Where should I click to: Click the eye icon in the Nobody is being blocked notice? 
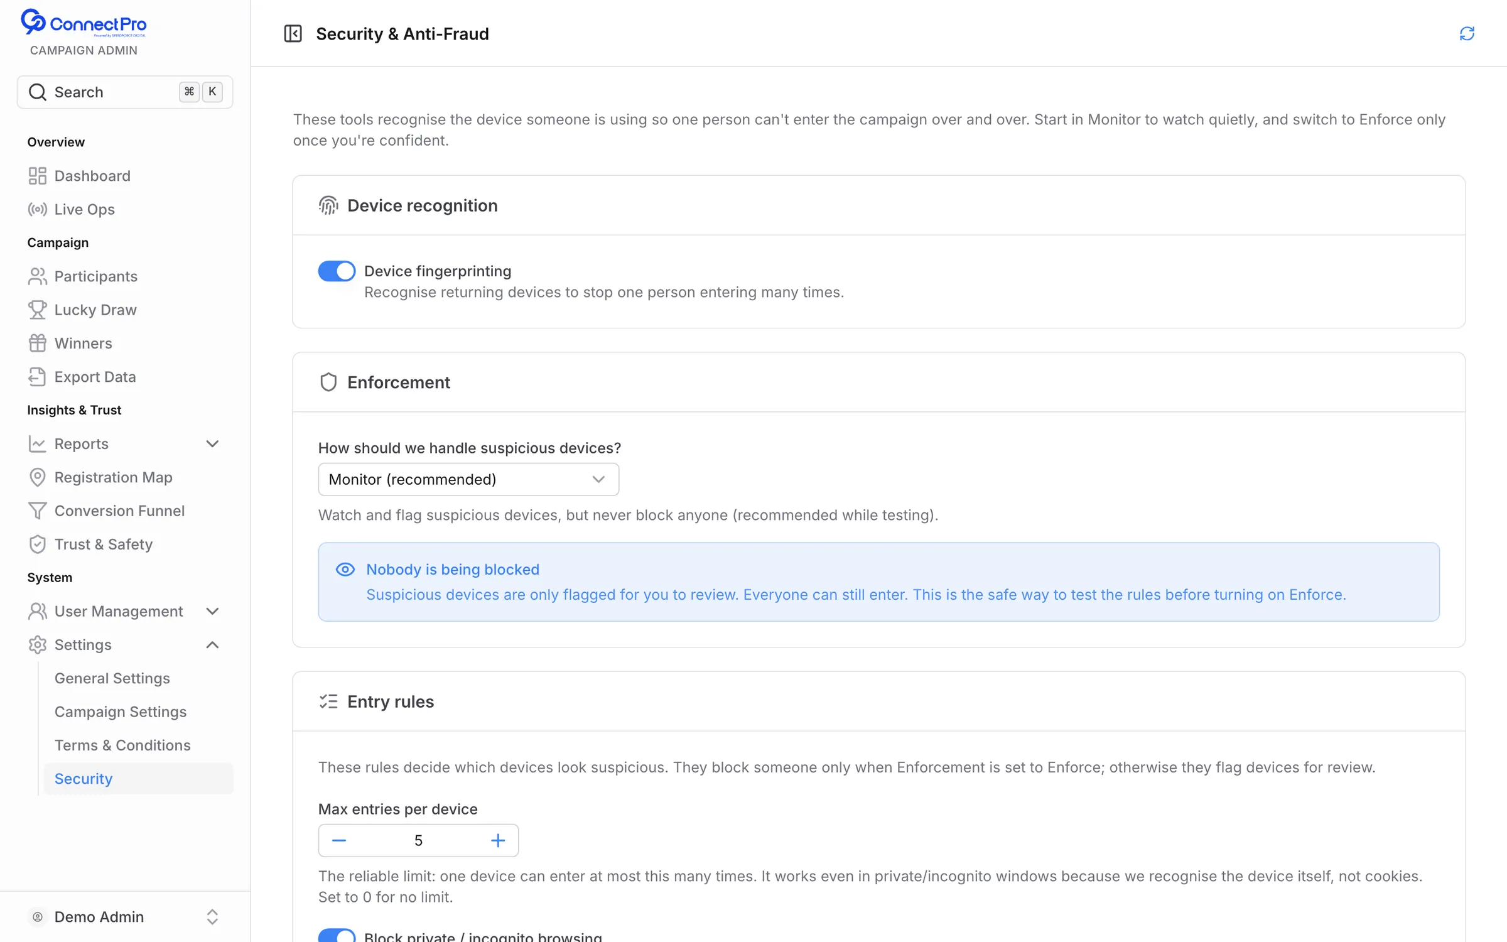pos(345,569)
